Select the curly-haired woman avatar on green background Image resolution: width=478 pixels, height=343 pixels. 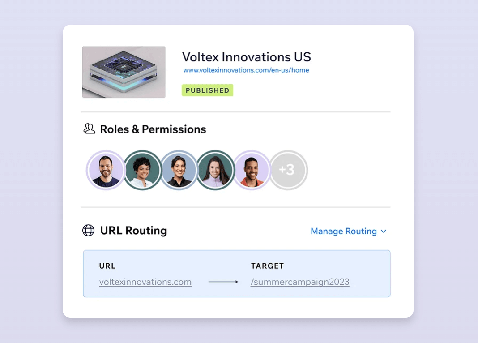[143, 170]
